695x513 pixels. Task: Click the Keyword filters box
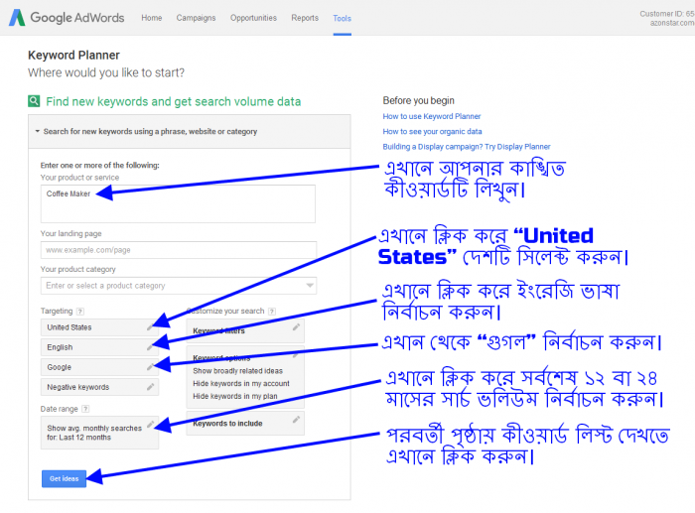(x=245, y=330)
